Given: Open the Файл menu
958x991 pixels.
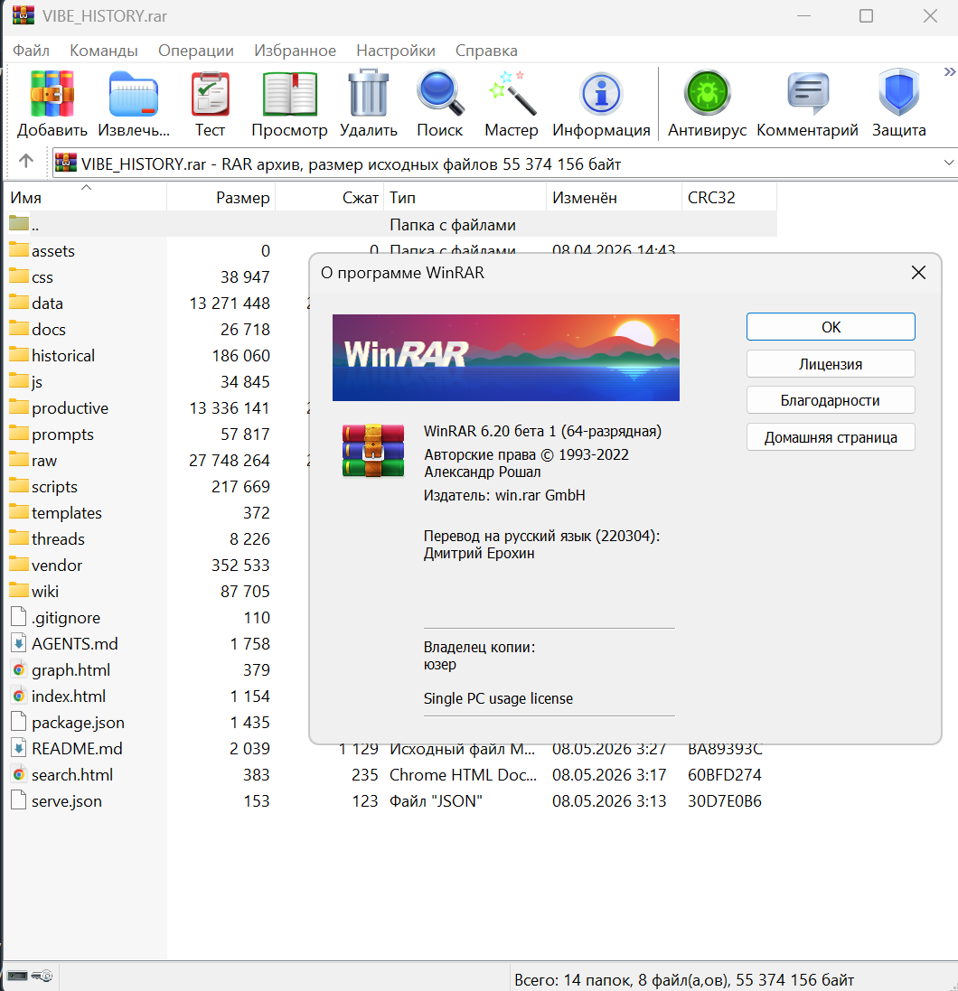Looking at the screenshot, I should point(31,51).
